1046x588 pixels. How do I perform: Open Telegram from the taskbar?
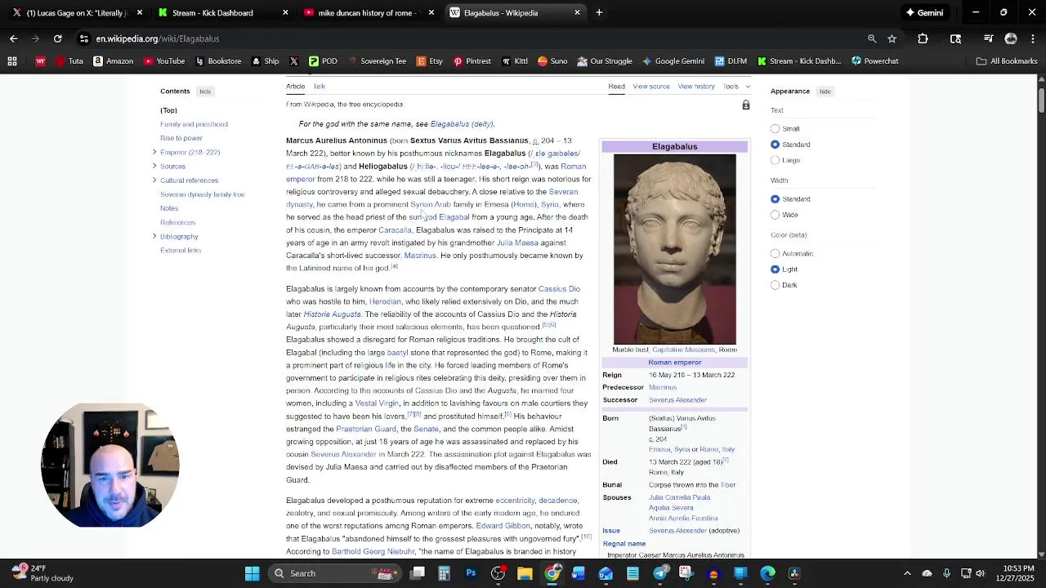659,573
